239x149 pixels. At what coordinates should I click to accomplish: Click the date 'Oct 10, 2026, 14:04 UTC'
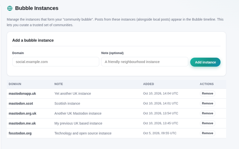click(x=161, y=93)
